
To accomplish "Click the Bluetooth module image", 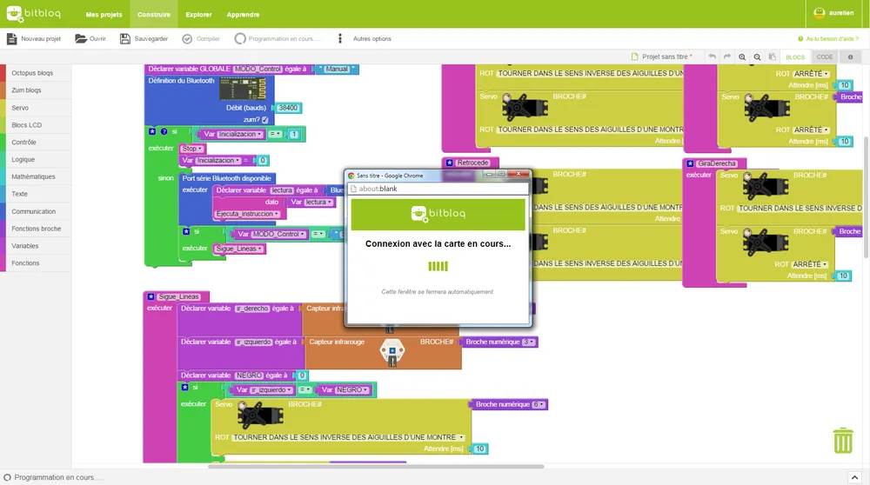I will point(243,89).
